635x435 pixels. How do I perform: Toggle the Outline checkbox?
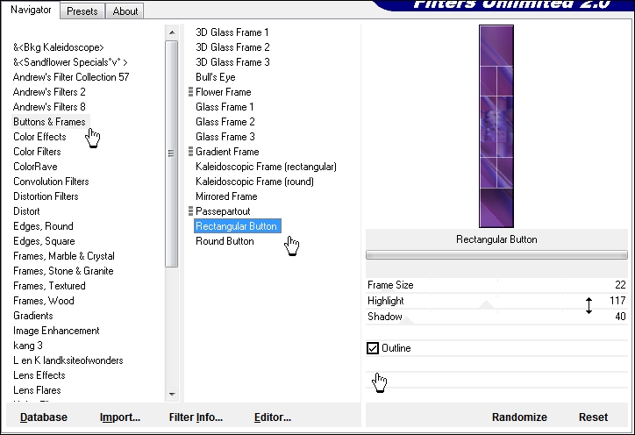[373, 348]
